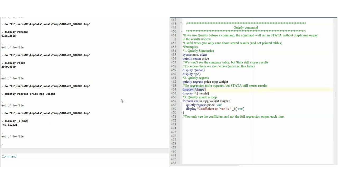The width and height of the screenshot is (338, 190).
Task: Click the '*2. Quietly regress' comment
Action: click(195, 78)
